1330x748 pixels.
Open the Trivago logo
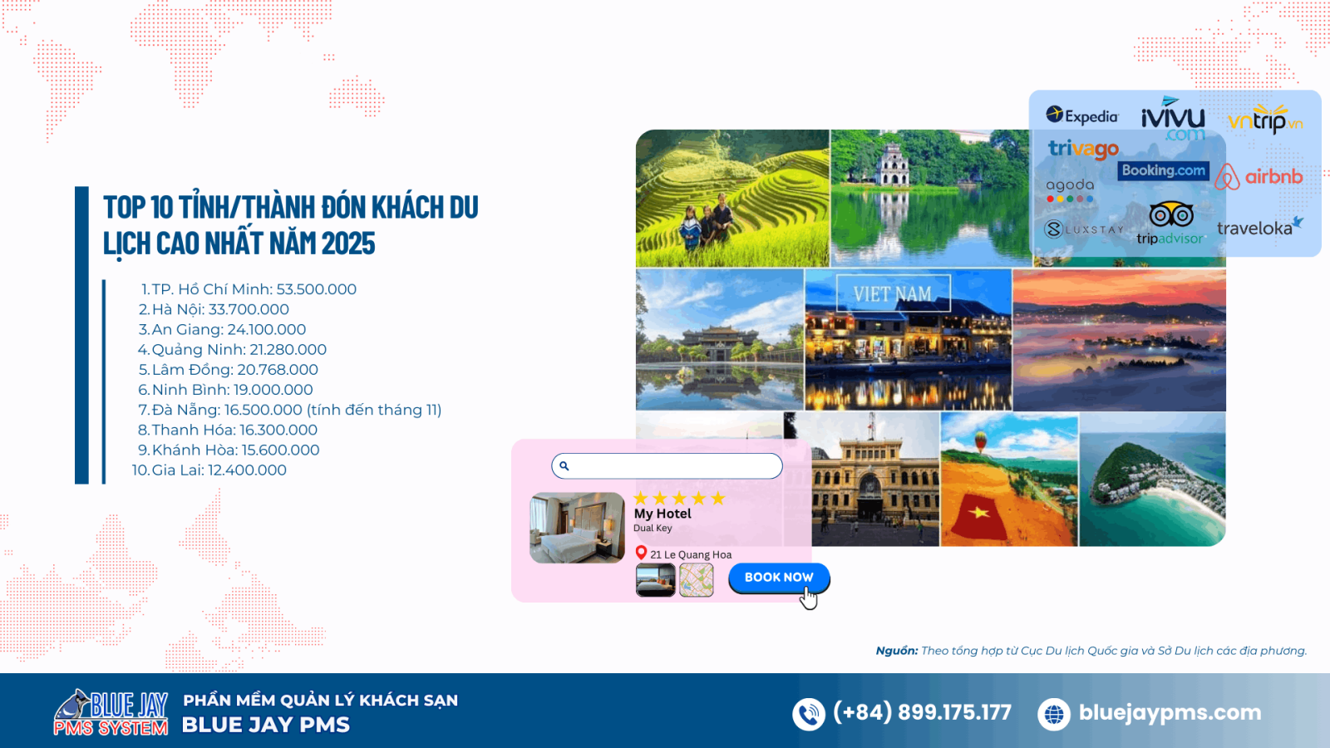[x=1082, y=150]
